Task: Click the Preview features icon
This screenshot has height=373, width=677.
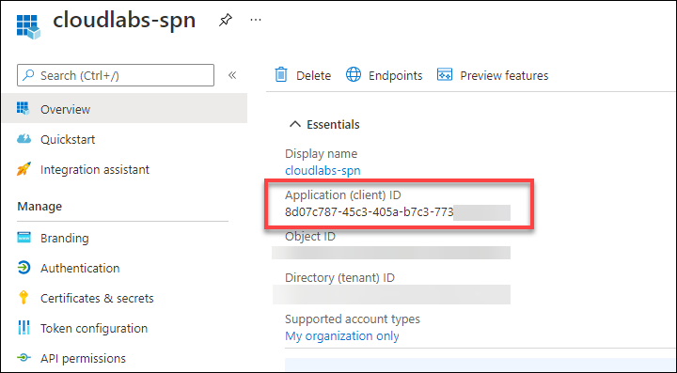Action: (445, 75)
